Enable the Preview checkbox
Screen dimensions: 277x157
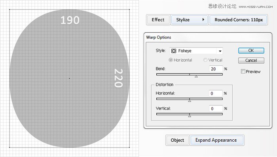pyautogui.click(x=243, y=71)
